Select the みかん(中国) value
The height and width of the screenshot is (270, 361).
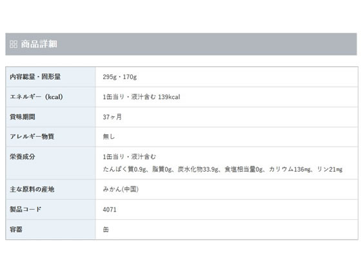coord(121,190)
